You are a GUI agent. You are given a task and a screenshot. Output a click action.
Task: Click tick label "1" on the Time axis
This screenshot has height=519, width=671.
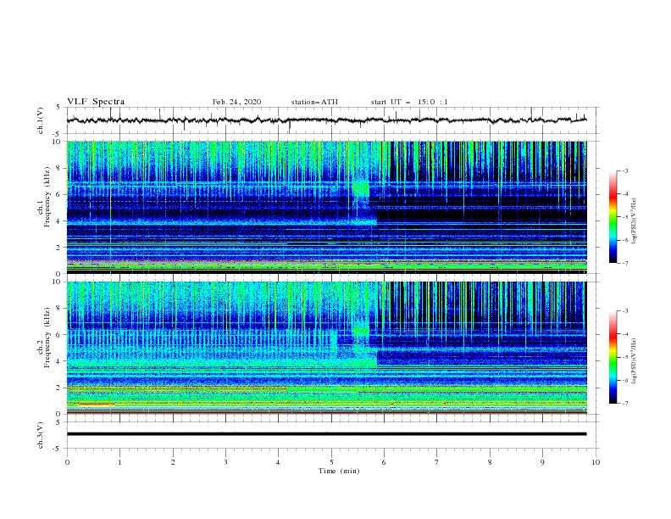click(120, 462)
